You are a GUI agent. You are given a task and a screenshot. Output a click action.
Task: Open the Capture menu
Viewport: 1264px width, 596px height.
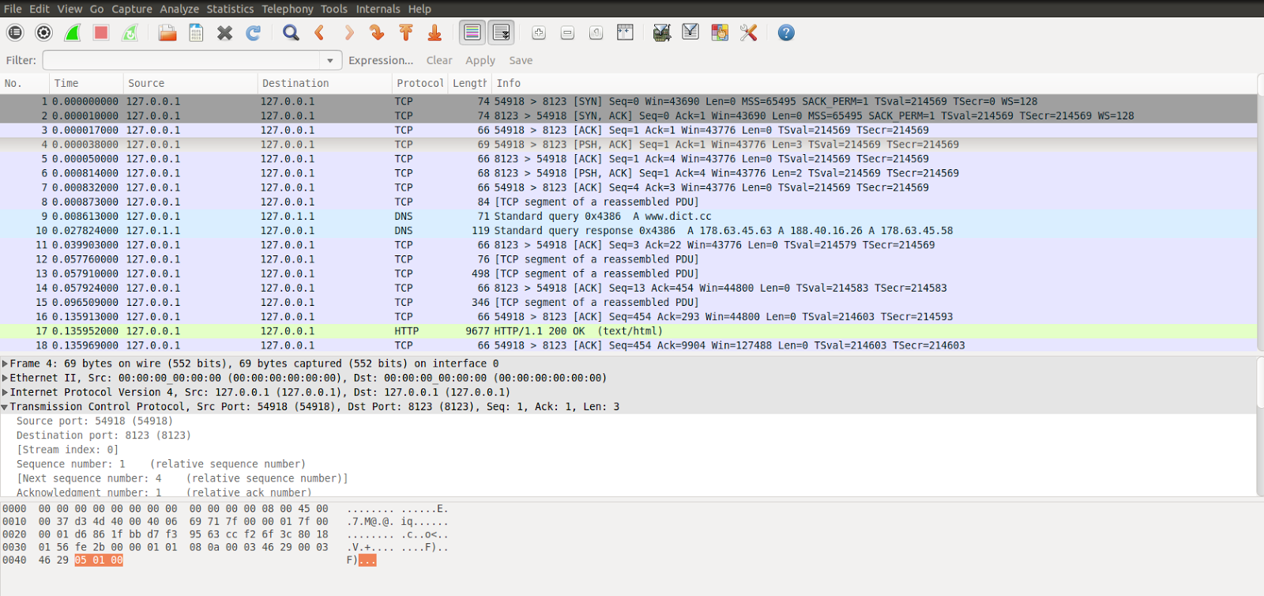[x=132, y=9]
